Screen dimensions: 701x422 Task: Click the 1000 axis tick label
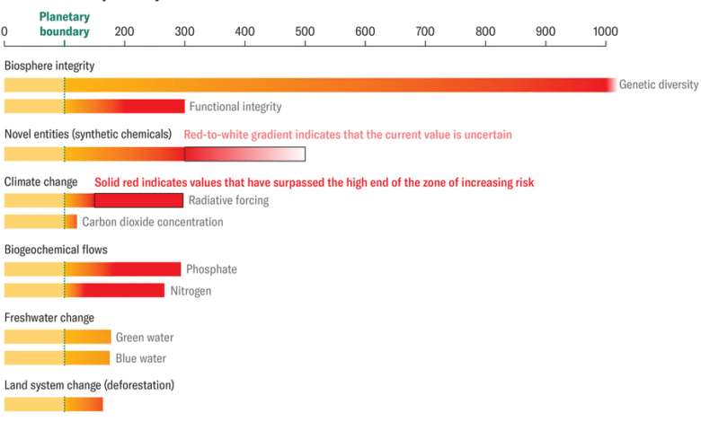pyautogui.click(x=605, y=31)
